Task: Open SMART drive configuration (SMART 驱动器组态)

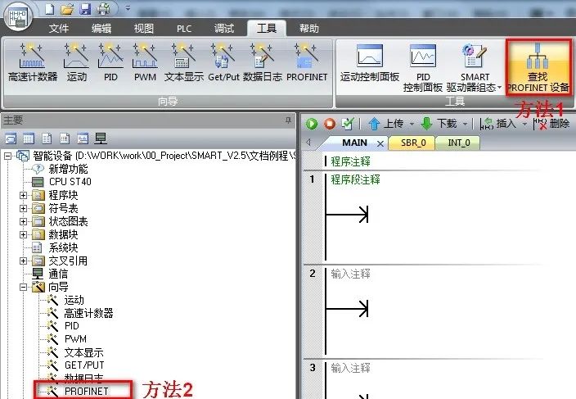Action: coord(475,68)
